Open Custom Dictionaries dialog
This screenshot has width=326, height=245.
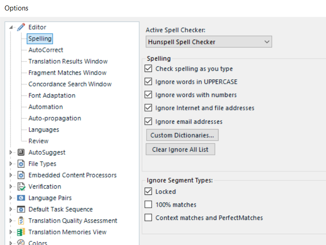tap(182, 135)
